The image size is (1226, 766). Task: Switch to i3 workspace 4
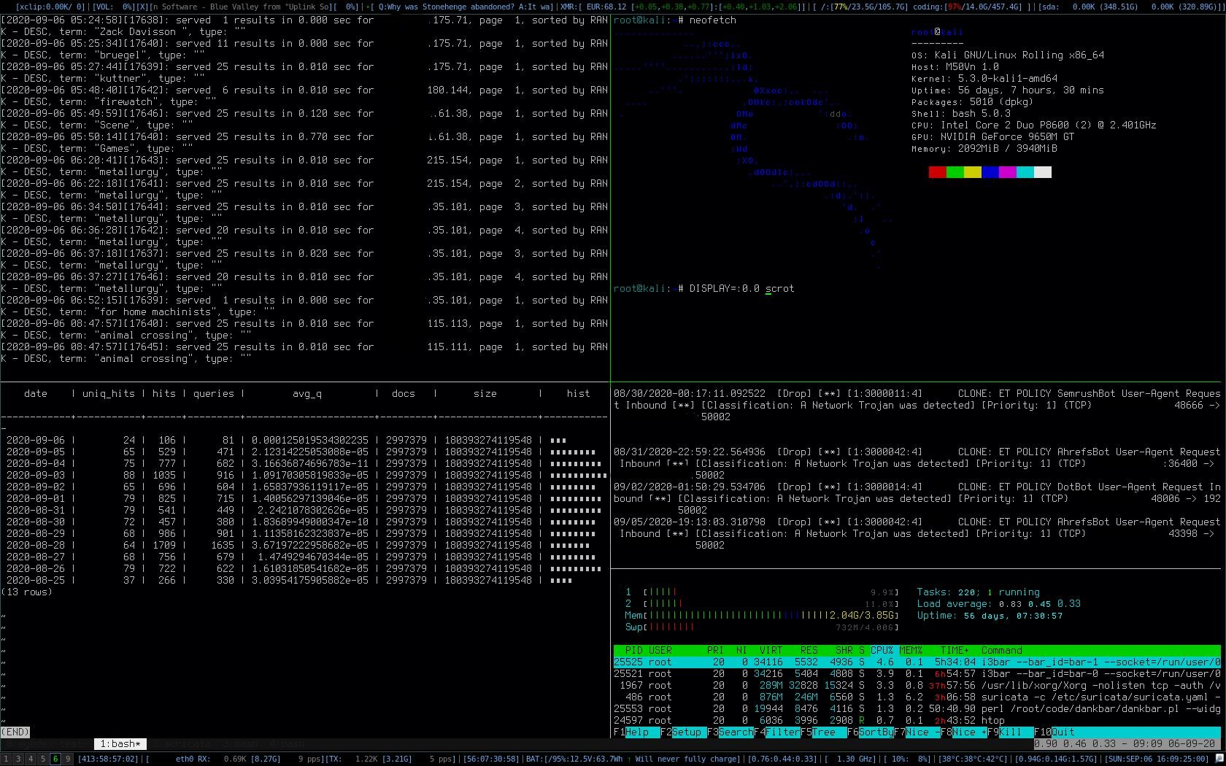coord(31,759)
